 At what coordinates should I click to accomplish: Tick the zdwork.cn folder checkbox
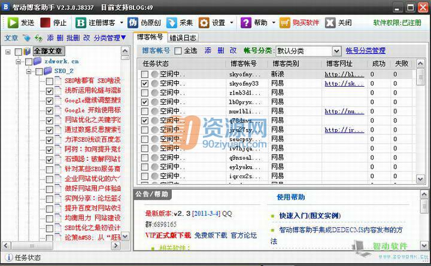29,62
